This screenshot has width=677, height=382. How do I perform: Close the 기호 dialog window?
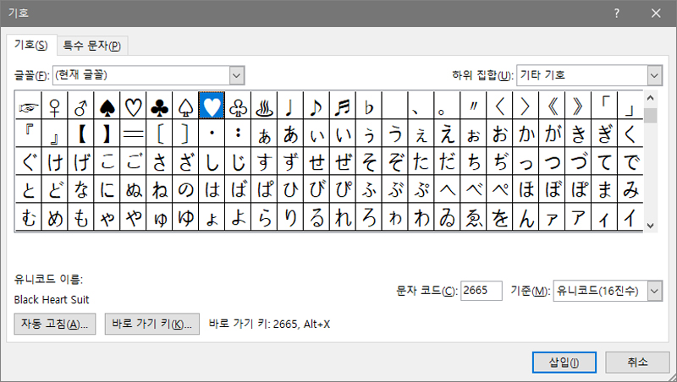[x=657, y=14]
